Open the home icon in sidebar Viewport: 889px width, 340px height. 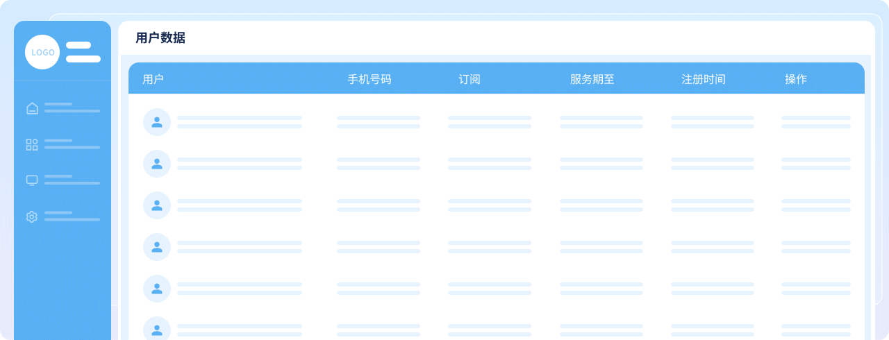click(x=32, y=108)
